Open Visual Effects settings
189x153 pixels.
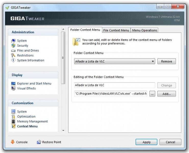[26, 88]
